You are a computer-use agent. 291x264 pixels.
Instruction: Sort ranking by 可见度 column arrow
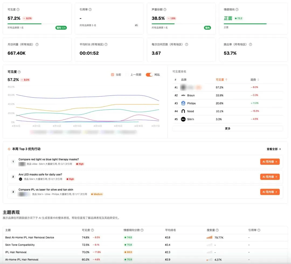pos(226,80)
